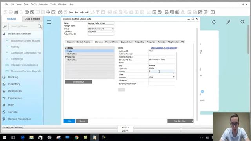Switch to the Payment Terms tab
The width and height of the screenshot is (251, 141).
pyautogui.click(x=112, y=42)
